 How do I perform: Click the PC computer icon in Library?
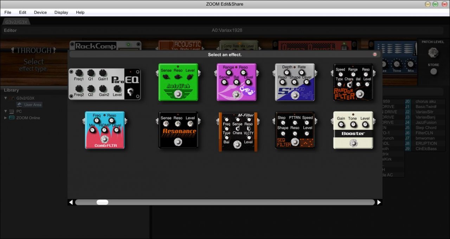tap(12, 111)
